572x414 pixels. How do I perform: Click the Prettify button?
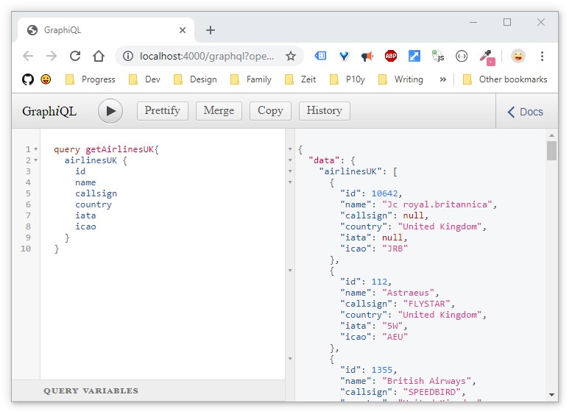click(x=163, y=111)
